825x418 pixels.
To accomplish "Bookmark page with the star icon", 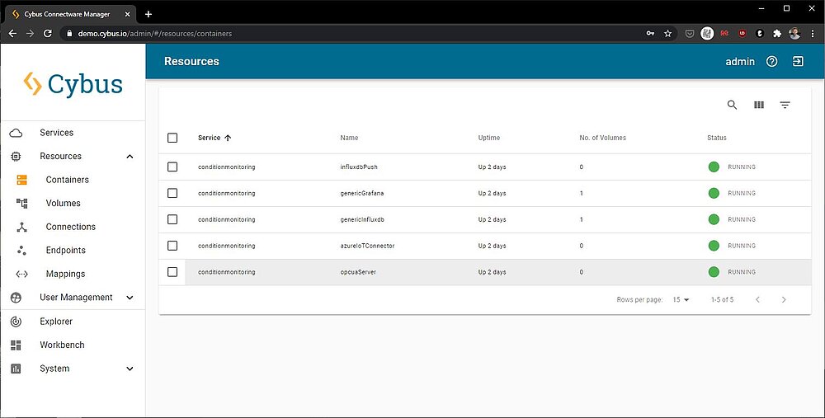I will click(x=667, y=34).
